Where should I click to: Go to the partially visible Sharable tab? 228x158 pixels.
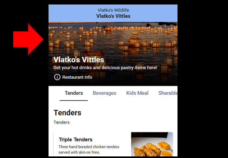pyautogui.click(x=168, y=93)
